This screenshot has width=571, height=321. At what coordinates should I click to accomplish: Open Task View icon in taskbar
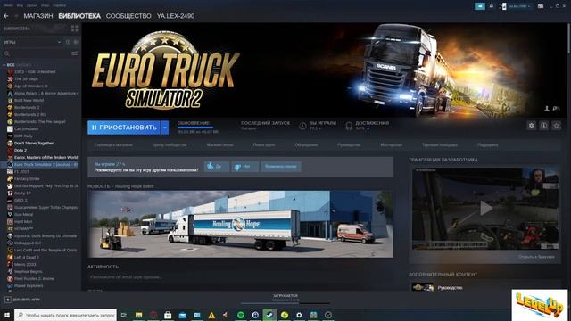124,315
